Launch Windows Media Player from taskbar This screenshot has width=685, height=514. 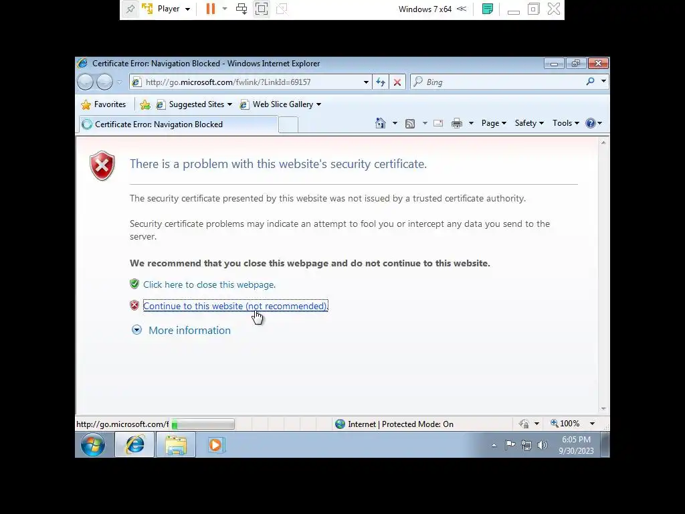(x=216, y=445)
